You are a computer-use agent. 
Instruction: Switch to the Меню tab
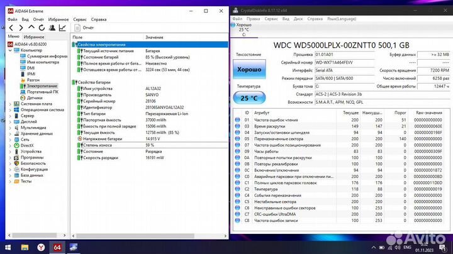pos(13,36)
